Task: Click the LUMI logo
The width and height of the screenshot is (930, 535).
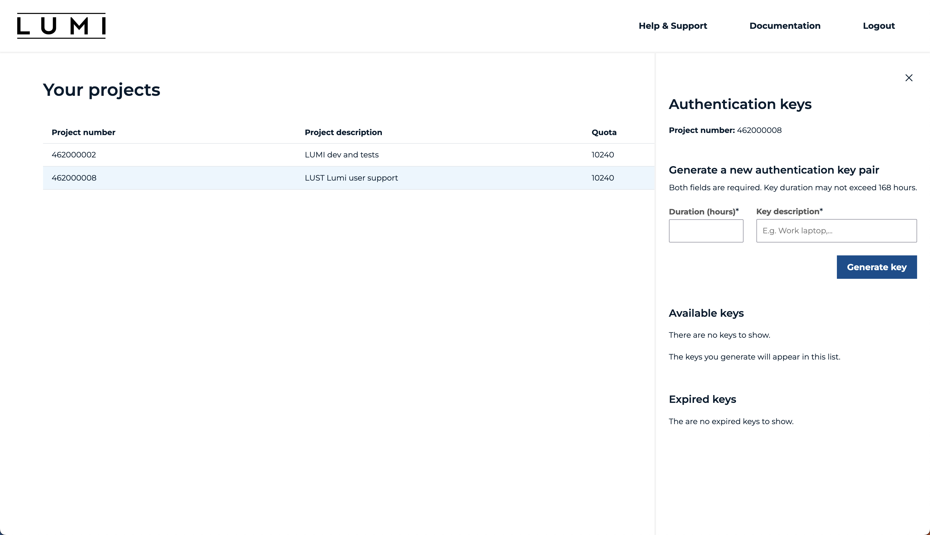Action: pos(61,26)
